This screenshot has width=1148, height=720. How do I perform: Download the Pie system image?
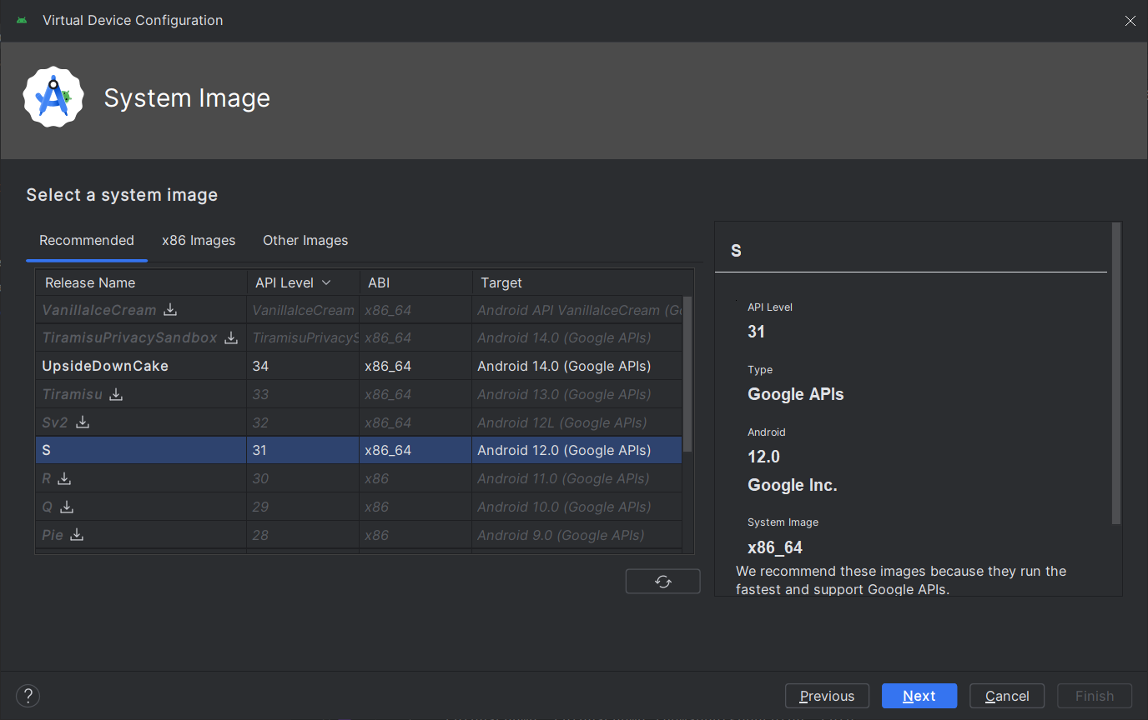click(x=77, y=535)
